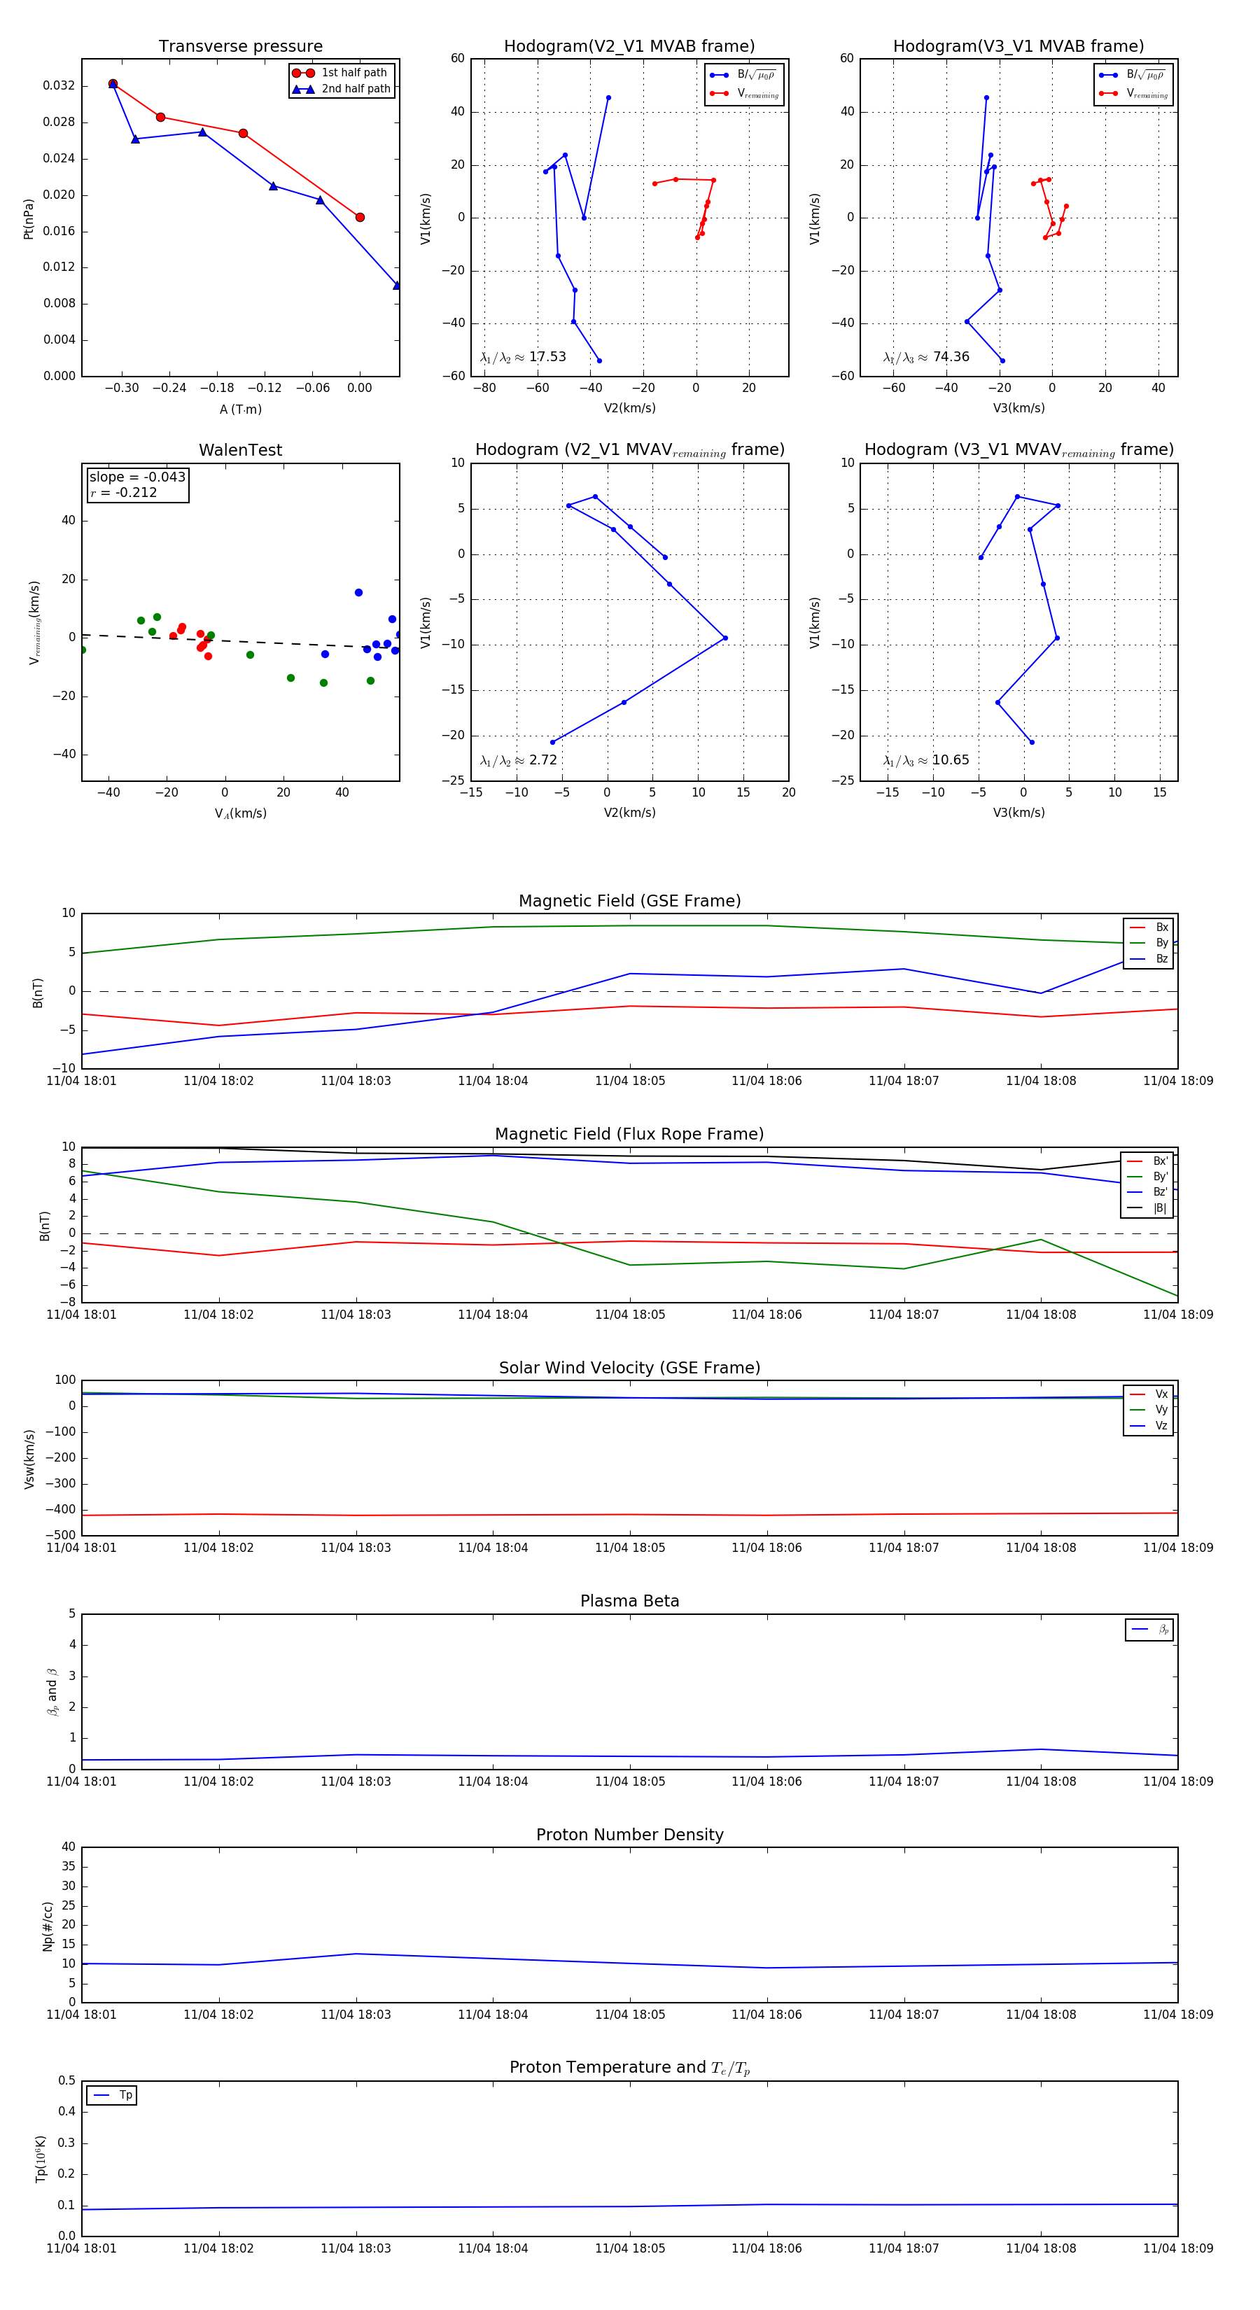Select the Tp legend entry

(x=112, y=2096)
